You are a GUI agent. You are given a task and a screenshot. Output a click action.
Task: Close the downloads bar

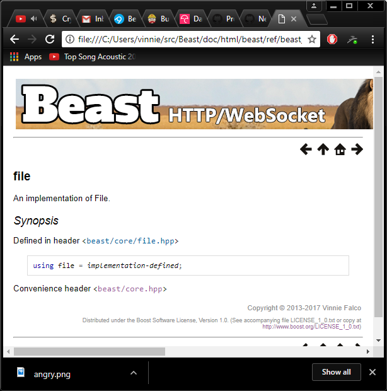coord(373,372)
